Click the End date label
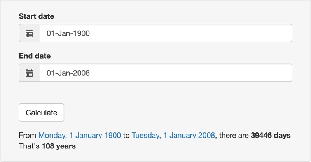The image size is (311, 162). tap(35, 56)
